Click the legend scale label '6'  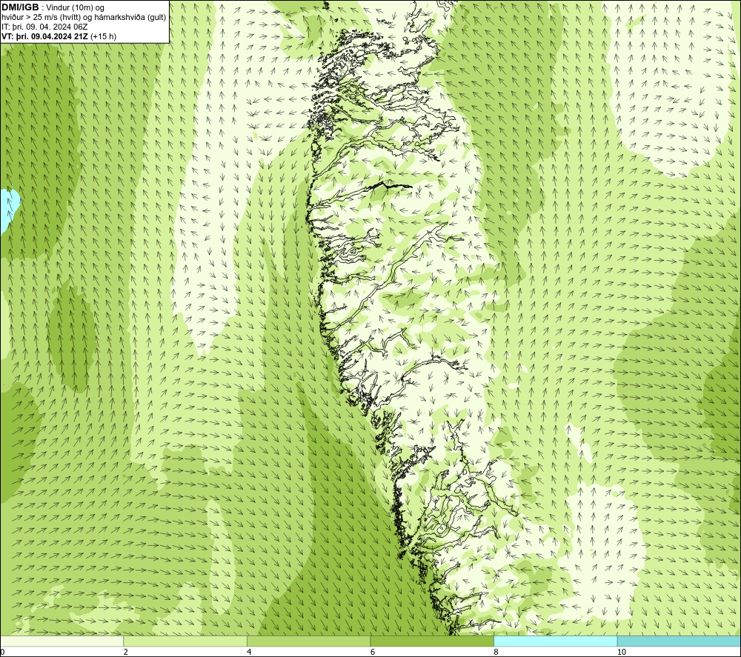(373, 652)
